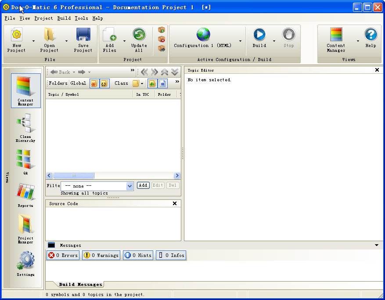Click the Open Project folder icon

point(49,34)
